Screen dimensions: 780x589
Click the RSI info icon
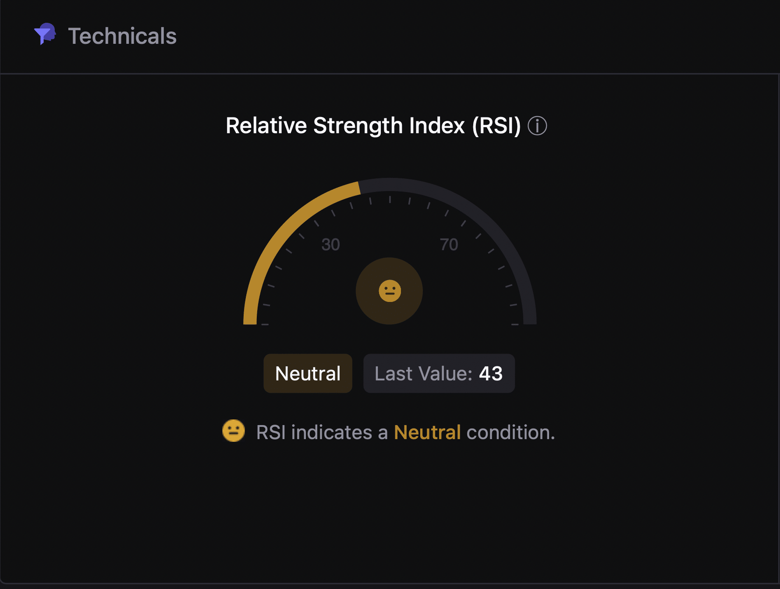537,126
